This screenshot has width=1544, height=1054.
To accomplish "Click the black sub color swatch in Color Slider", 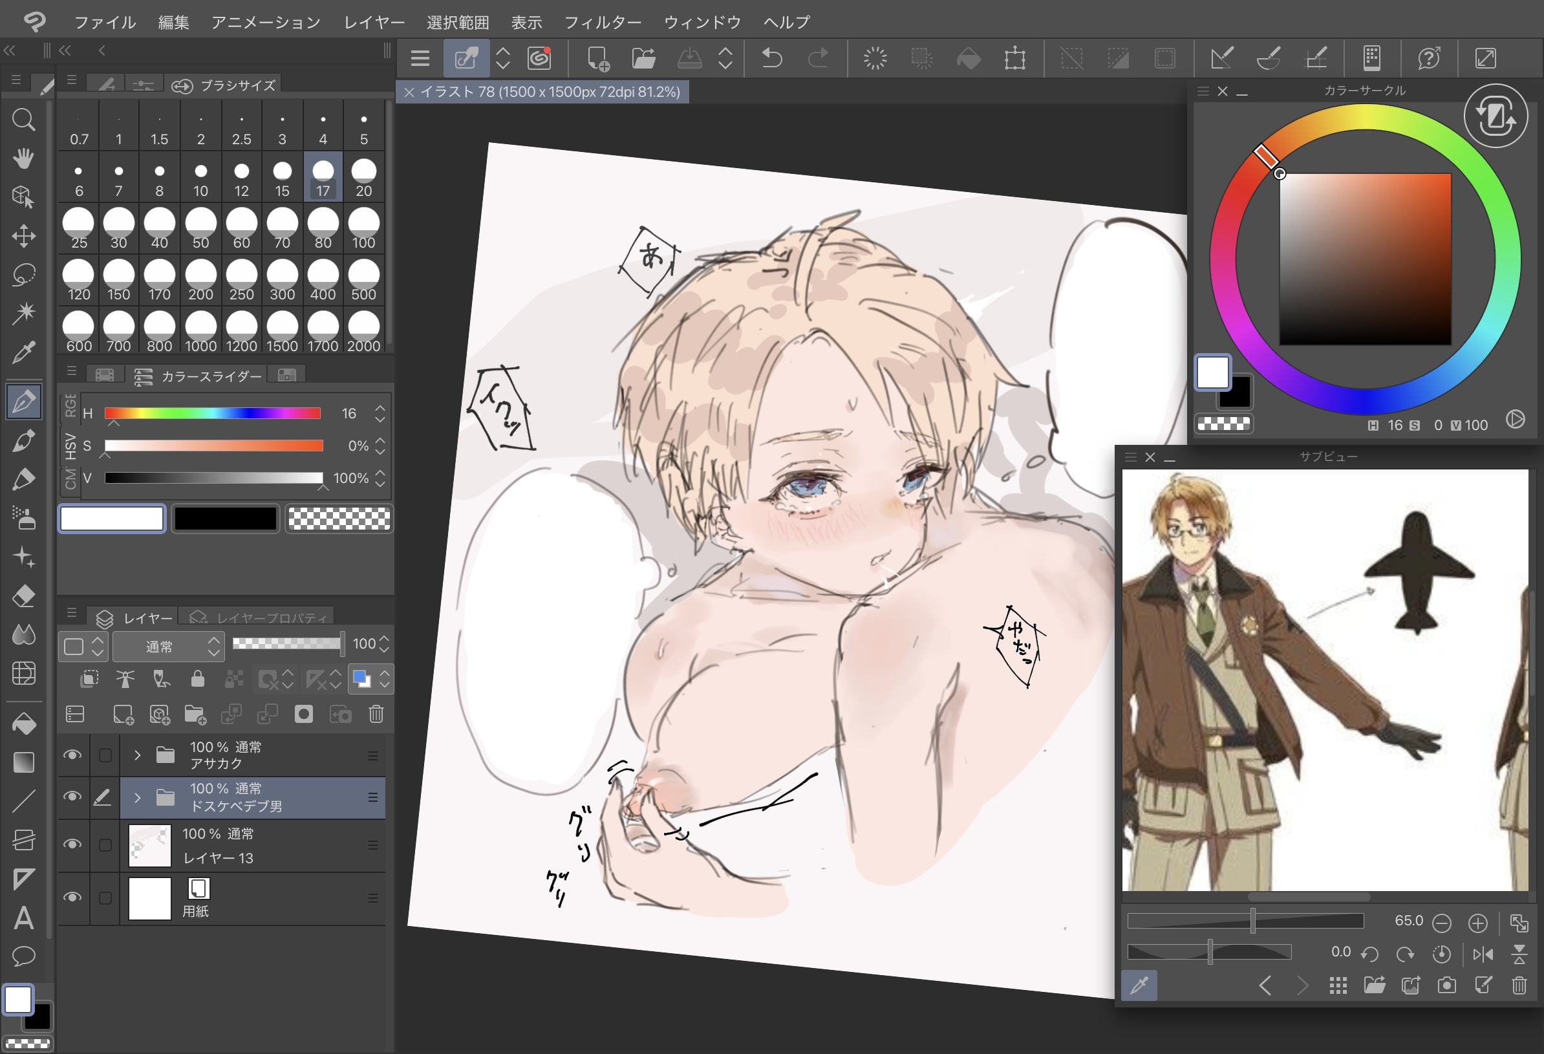I will click(x=225, y=519).
